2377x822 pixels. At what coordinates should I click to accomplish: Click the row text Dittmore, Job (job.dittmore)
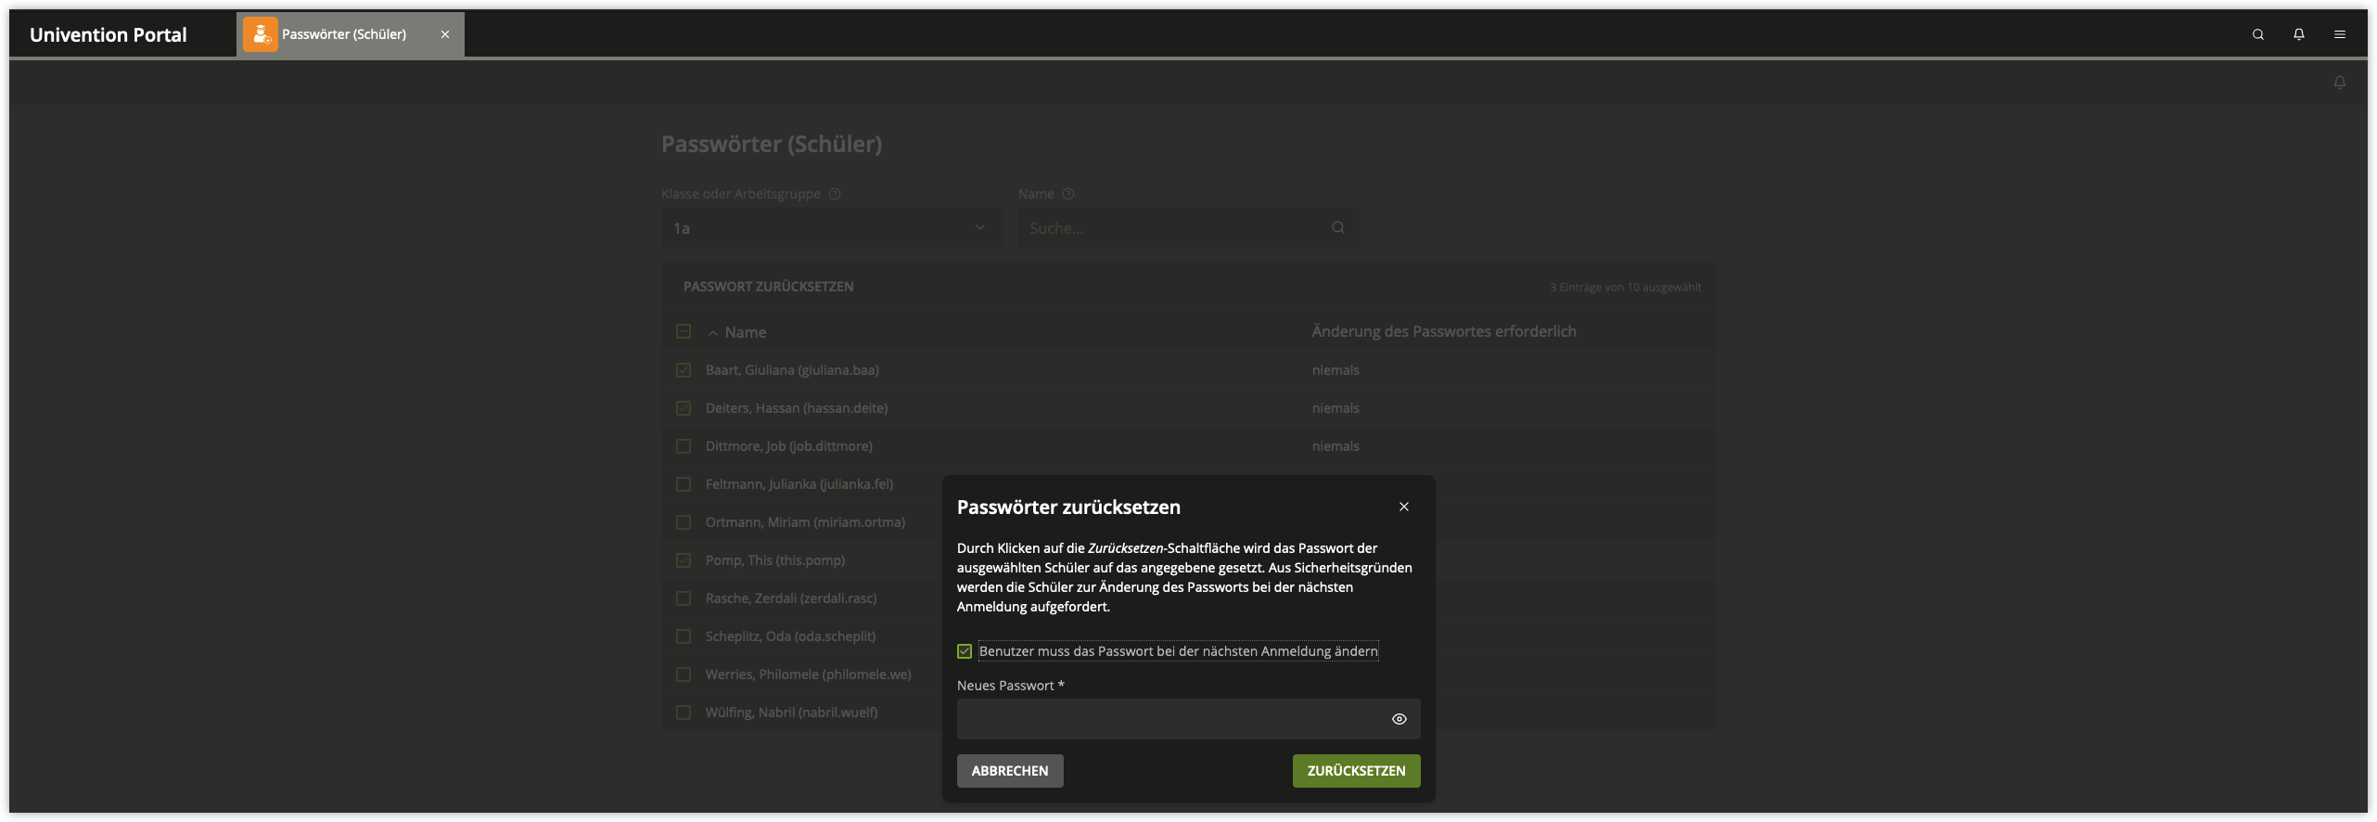coord(789,446)
